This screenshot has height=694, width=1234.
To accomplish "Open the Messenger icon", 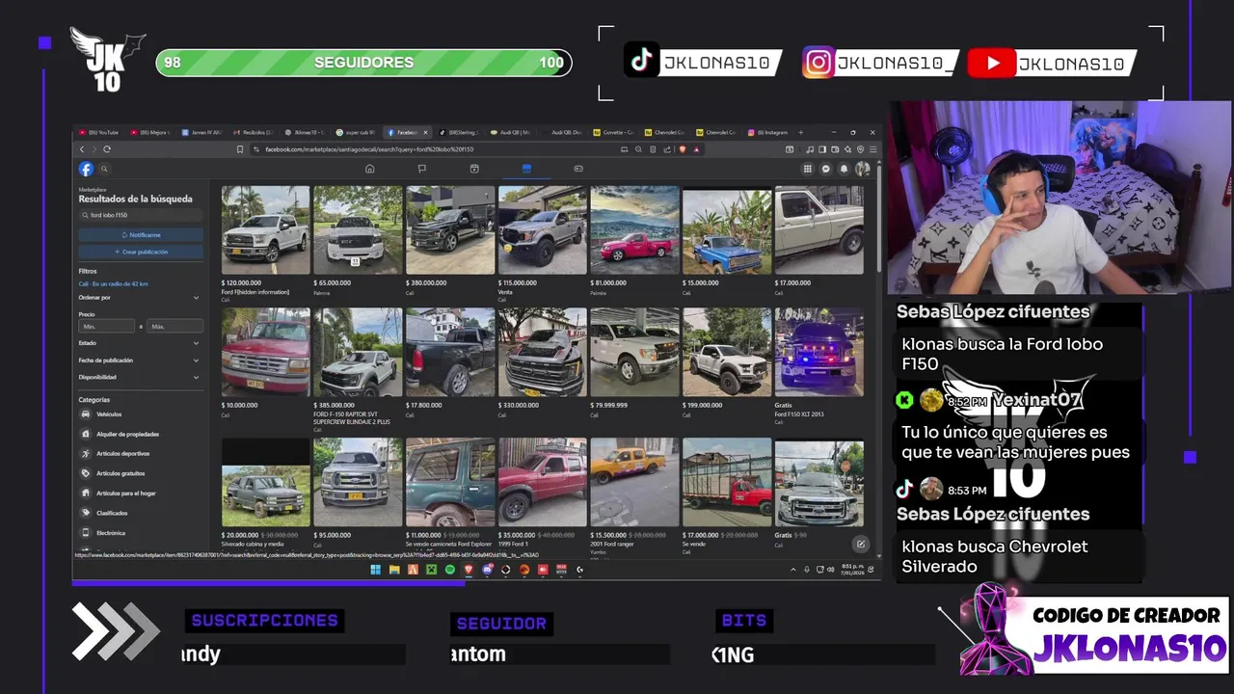I will (x=826, y=169).
